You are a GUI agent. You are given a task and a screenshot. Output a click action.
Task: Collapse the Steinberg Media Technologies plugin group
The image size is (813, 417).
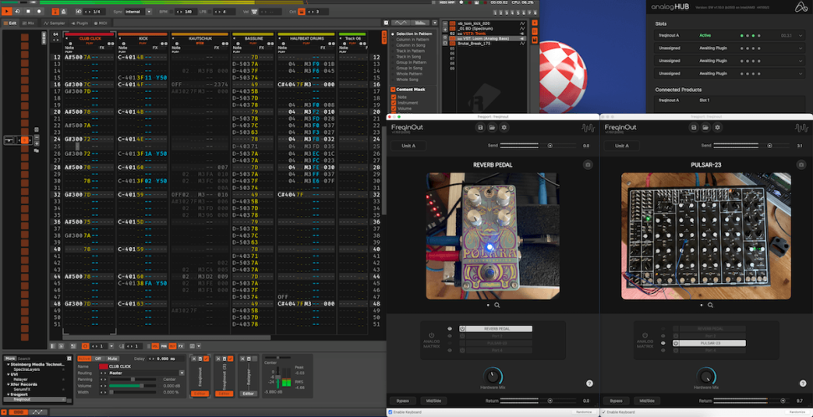[8, 365]
